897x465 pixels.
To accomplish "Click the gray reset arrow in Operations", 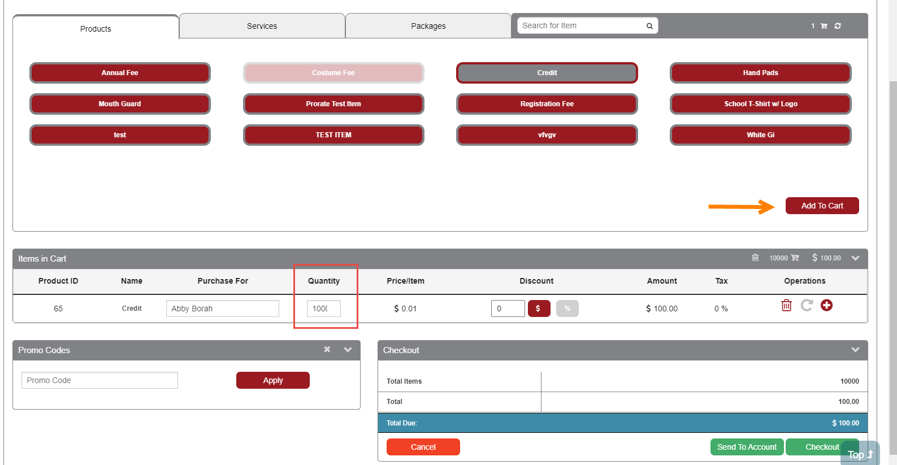I will point(807,306).
